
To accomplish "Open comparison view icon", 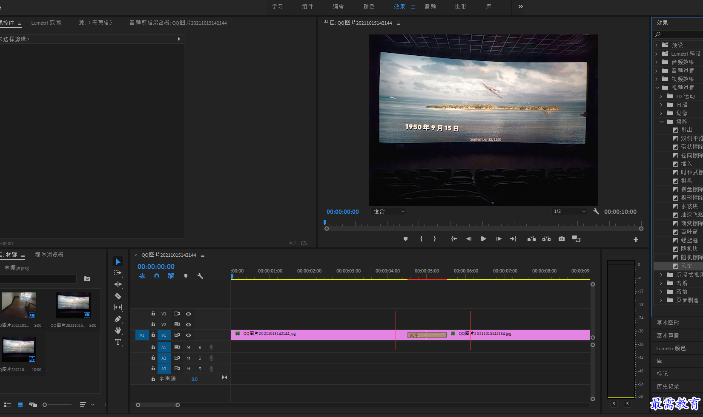I will [x=576, y=239].
